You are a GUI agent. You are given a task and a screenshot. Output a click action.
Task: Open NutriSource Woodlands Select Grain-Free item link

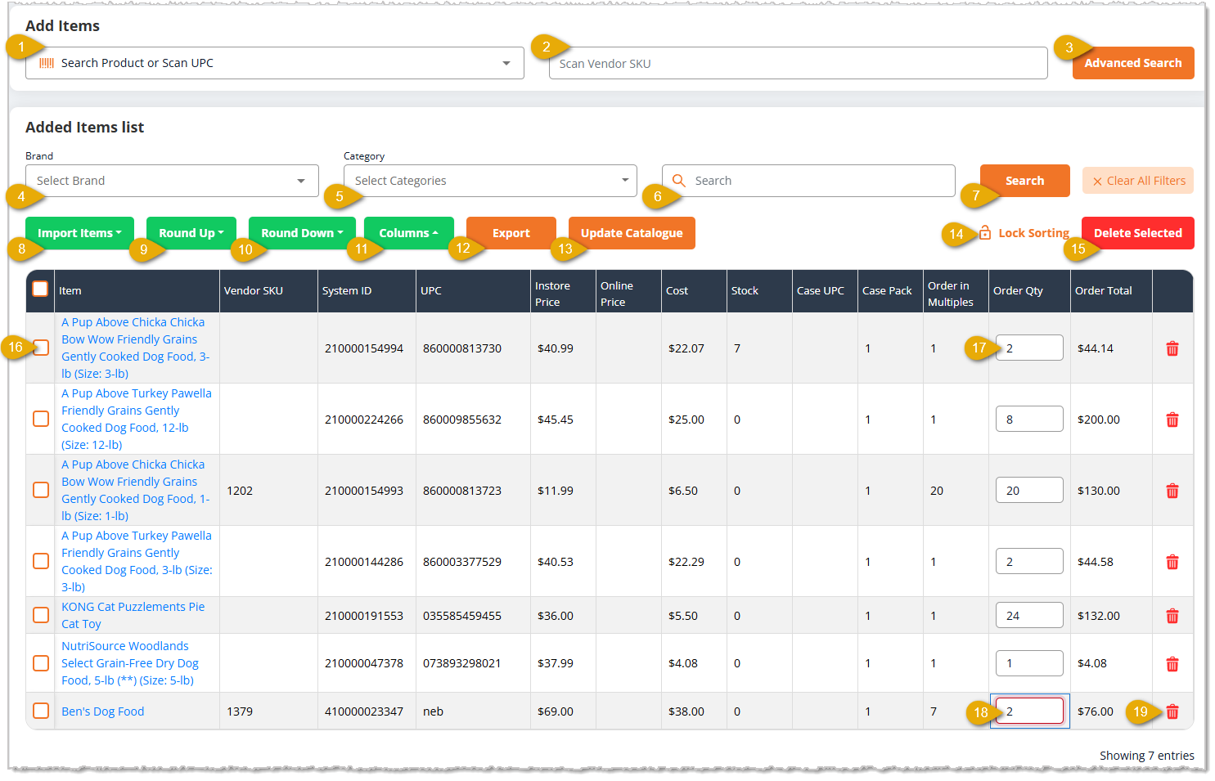pos(130,663)
